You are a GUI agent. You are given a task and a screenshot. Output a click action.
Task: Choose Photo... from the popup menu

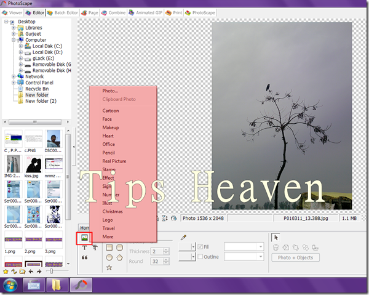point(110,91)
